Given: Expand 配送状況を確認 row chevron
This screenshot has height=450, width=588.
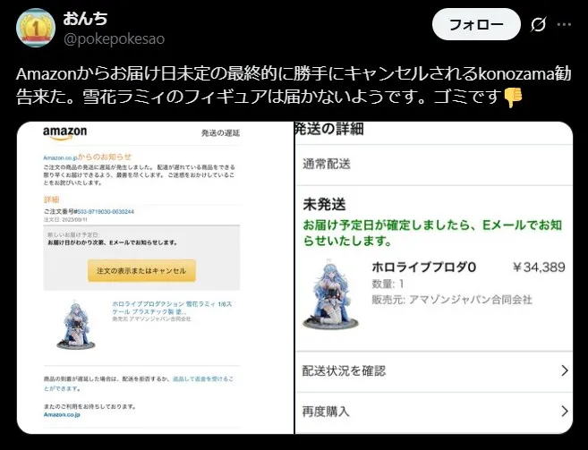Looking at the screenshot, I should point(565,371).
